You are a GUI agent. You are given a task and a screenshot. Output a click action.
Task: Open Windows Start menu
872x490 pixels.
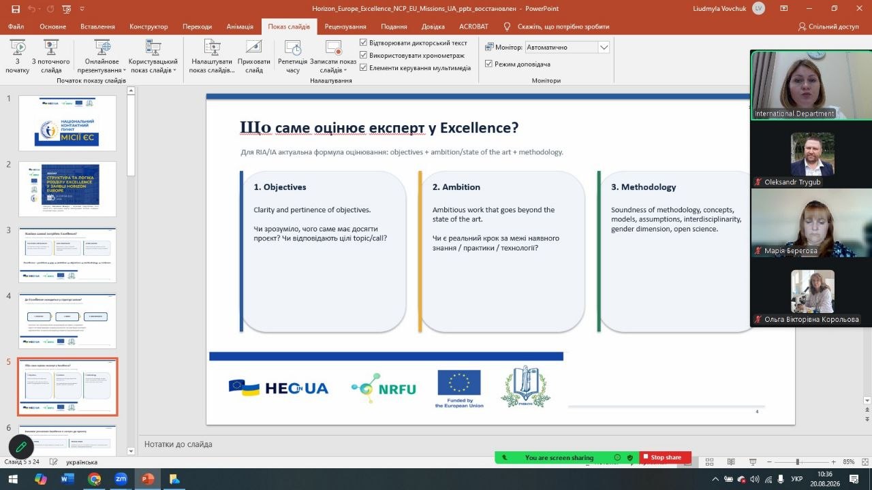click(12, 479)
